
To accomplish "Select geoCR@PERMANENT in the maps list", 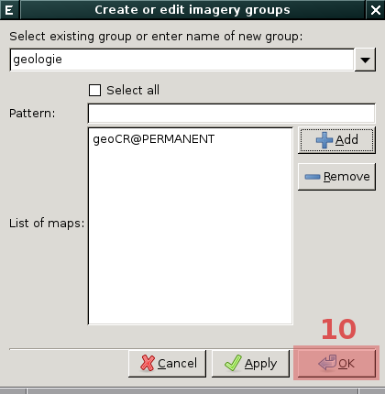I will (x=154, y=139).
